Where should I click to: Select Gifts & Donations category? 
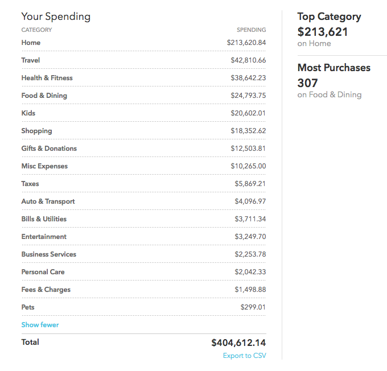(49, 149)
